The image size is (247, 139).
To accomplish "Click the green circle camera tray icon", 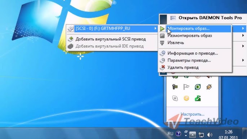I will (x=198, y=87).
